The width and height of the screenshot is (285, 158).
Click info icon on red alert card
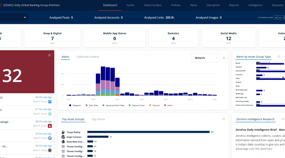point(49,55)
